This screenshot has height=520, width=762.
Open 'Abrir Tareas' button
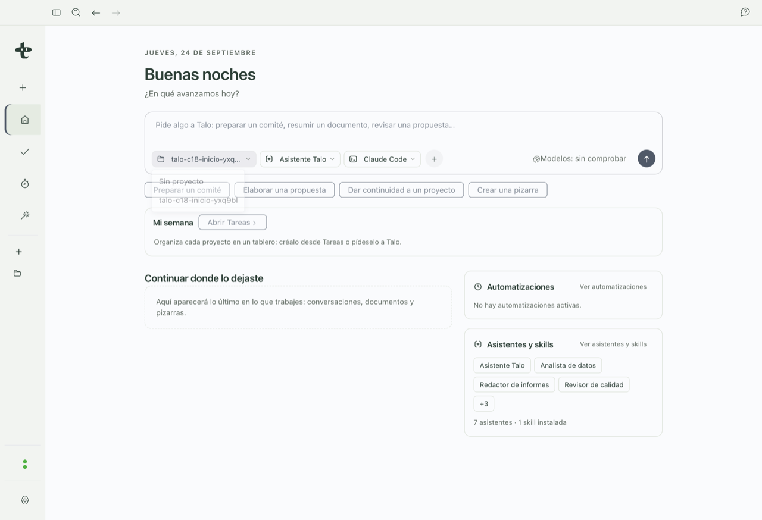coord(233,223)
